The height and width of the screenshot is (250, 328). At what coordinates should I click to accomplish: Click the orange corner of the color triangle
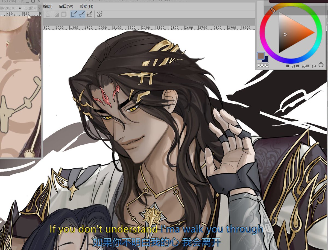point(313,32)
